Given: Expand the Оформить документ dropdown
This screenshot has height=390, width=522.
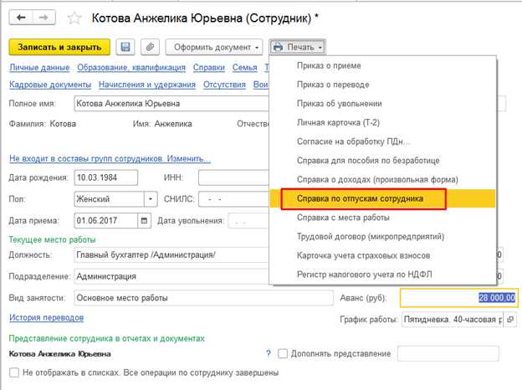Looking at the screenshot, I should tap(215, 47).
